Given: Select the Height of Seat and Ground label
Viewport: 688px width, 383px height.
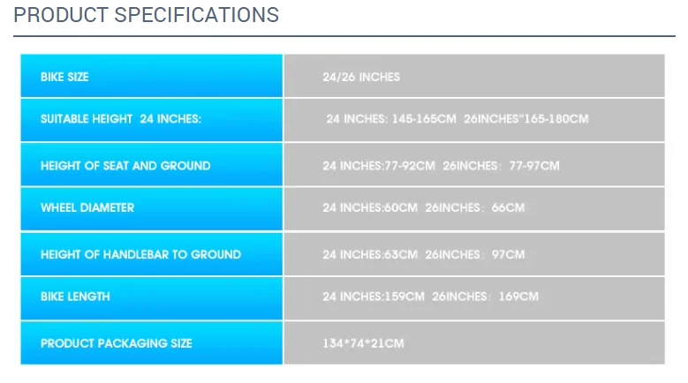Looking at the screenshot, I should [x=125, y=166].
